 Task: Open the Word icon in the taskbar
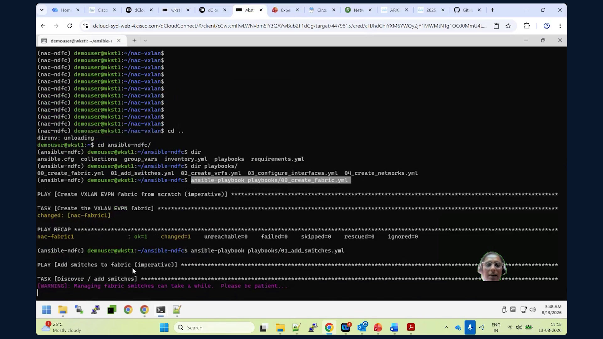(394, 327)
